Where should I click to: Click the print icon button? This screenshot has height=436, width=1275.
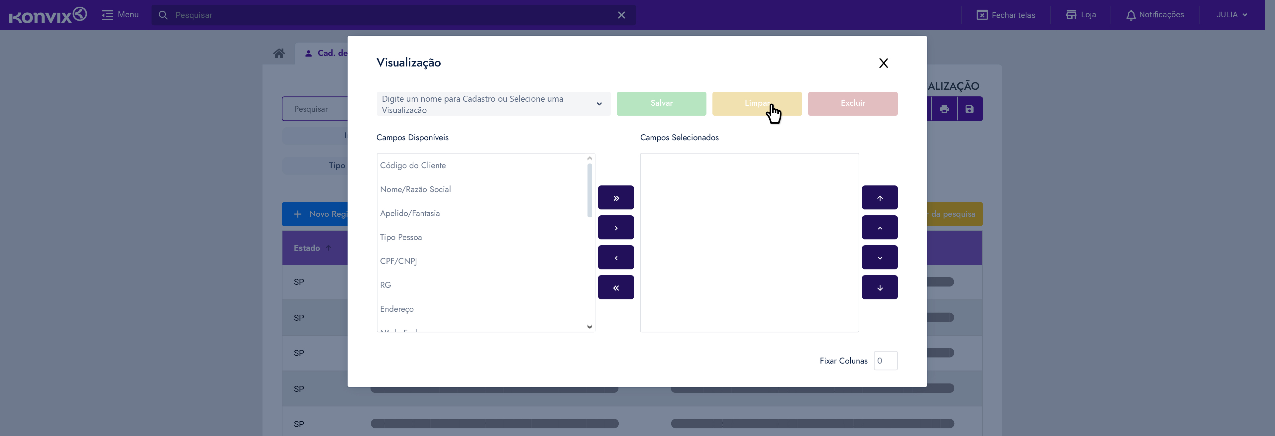point(944,109)
